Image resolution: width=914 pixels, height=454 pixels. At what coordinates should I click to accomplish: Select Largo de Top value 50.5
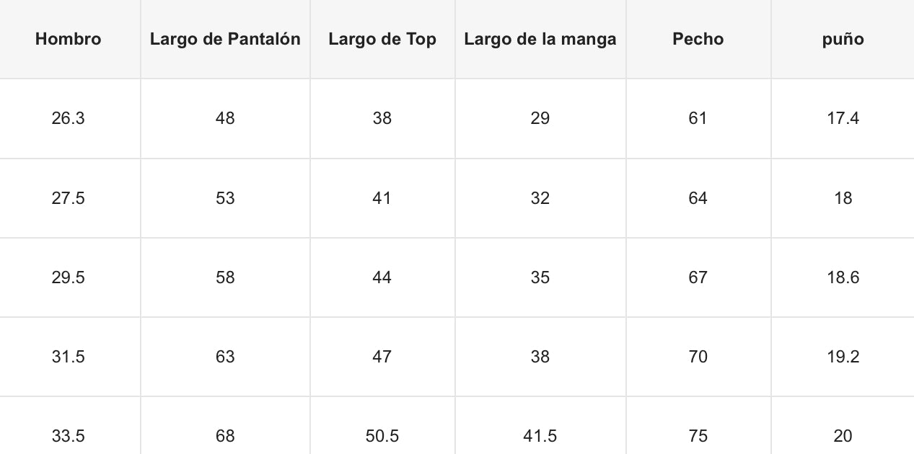click(382, 436)
